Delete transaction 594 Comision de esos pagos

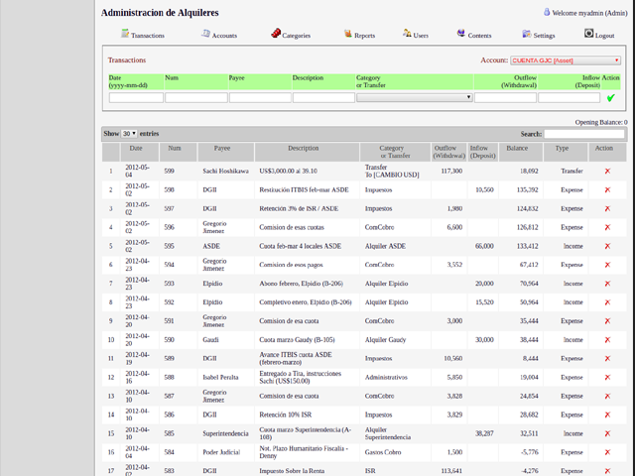tap(607, 265)
